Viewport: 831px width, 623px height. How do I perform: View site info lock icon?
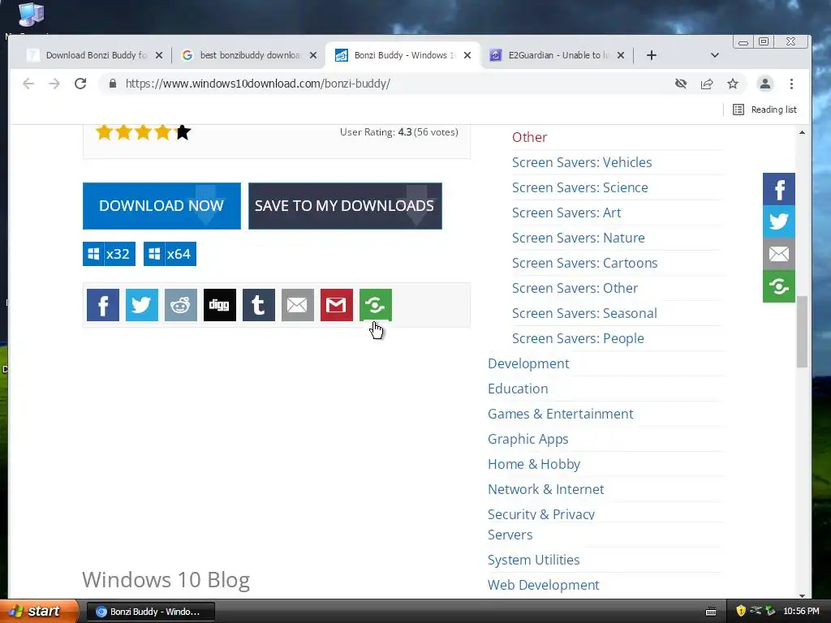point(112,84)
